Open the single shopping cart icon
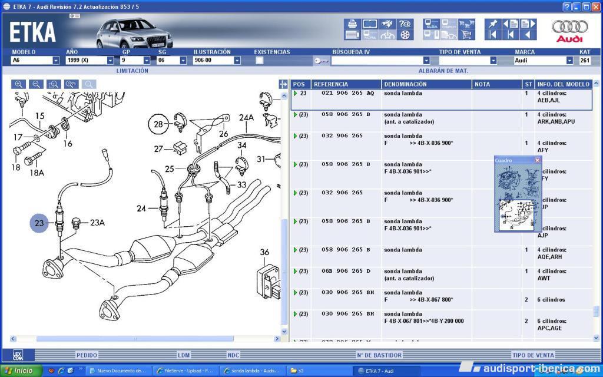Screen dimensions: 603x377 point(466,35)
